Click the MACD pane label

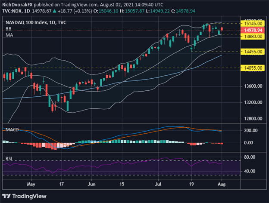click(x=12, y=130)
